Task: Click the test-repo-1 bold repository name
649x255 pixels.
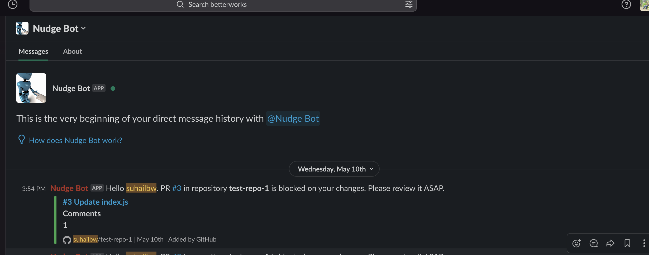Action: [249, 188]
